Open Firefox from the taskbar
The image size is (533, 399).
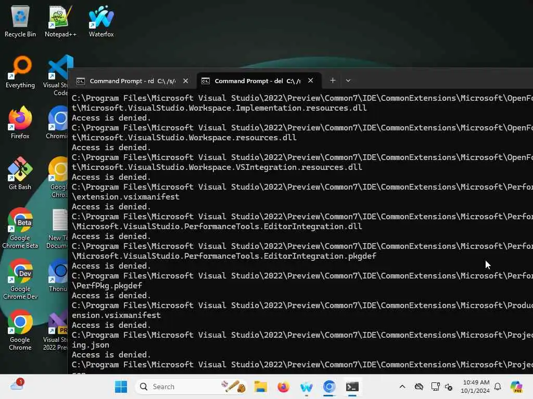283,387
